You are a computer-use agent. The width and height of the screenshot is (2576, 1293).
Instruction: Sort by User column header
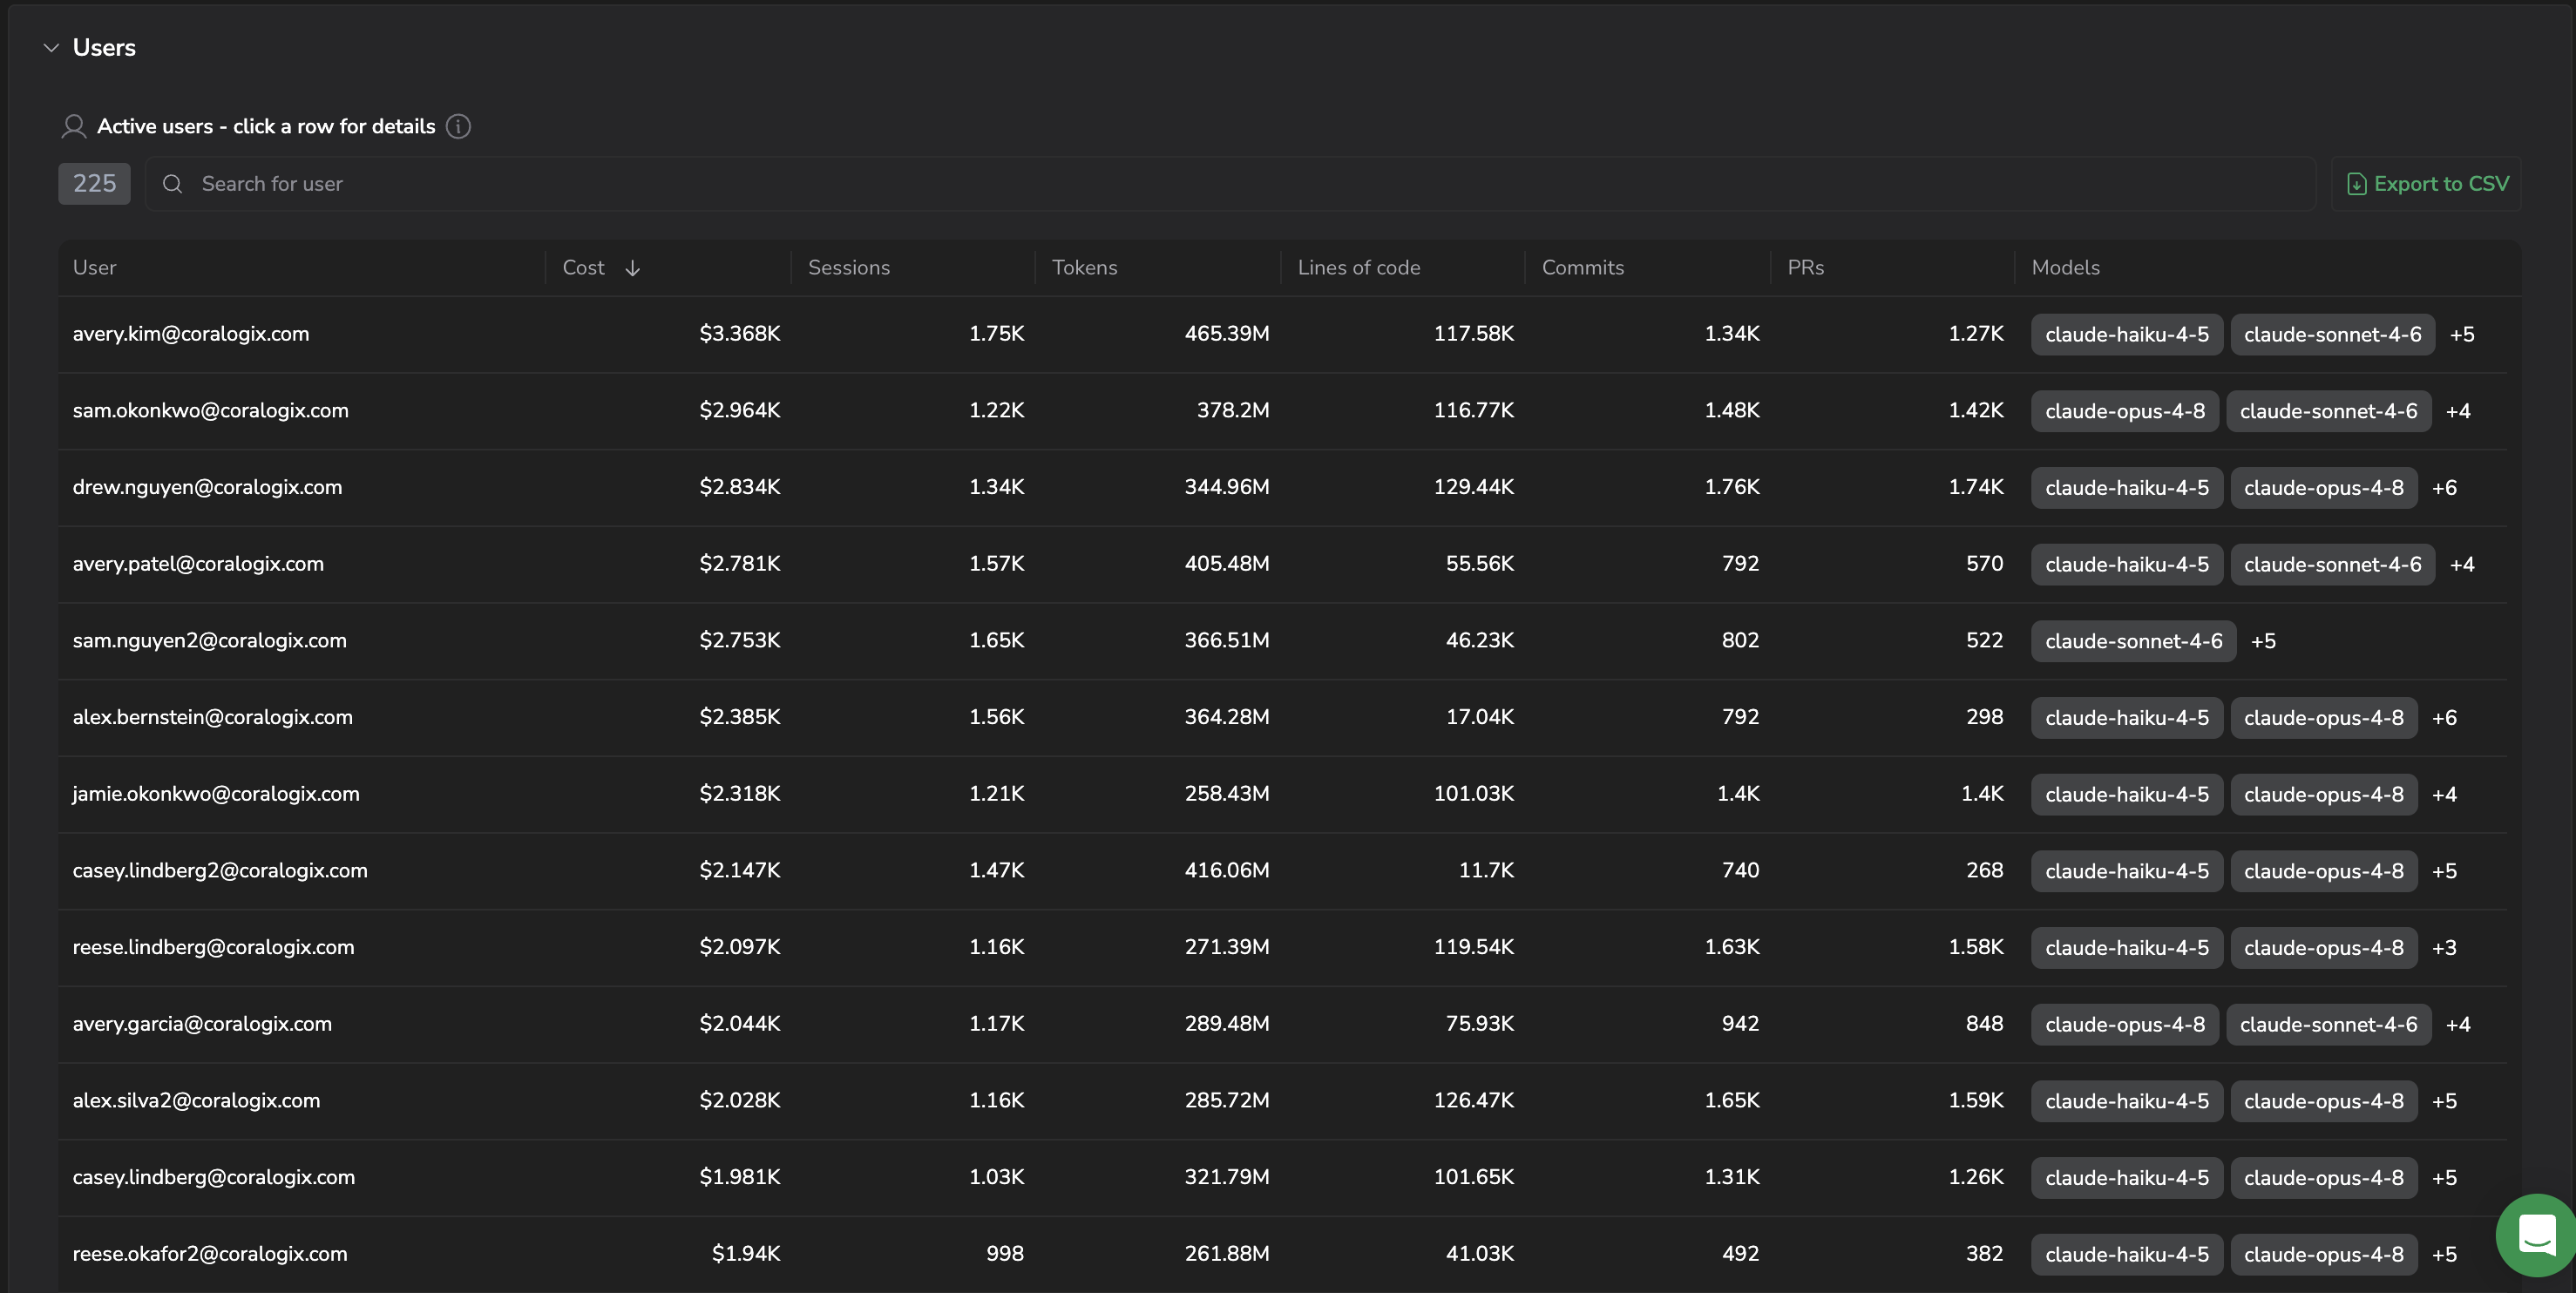(x=94, y=268)
